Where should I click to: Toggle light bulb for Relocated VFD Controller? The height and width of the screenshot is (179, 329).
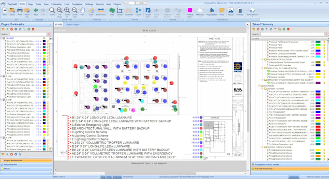[x=324, y=65]
